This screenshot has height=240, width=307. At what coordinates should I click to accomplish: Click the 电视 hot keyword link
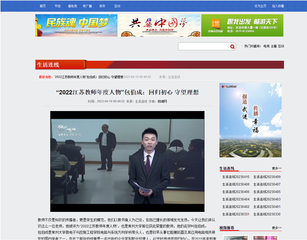[x=266, y=46]
